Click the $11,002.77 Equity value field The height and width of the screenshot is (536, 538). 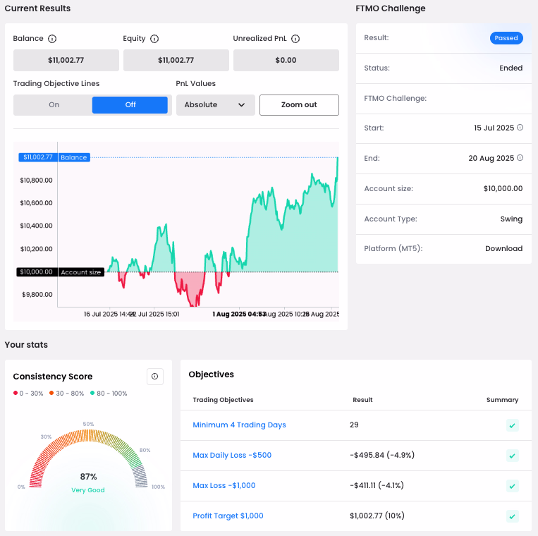pyautogui.click(x=176, y=60)
